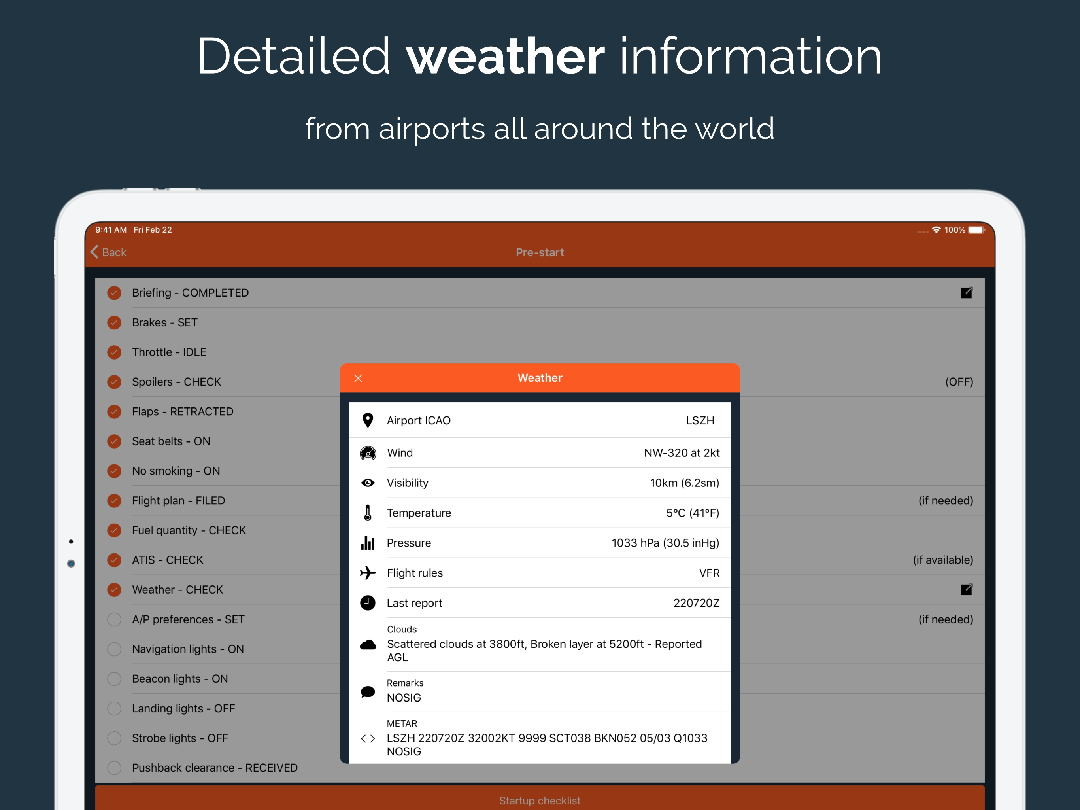Tap the airplane icon for Flight rules
The width and height of the screenshot is (1080, 810).
(368, 573)
